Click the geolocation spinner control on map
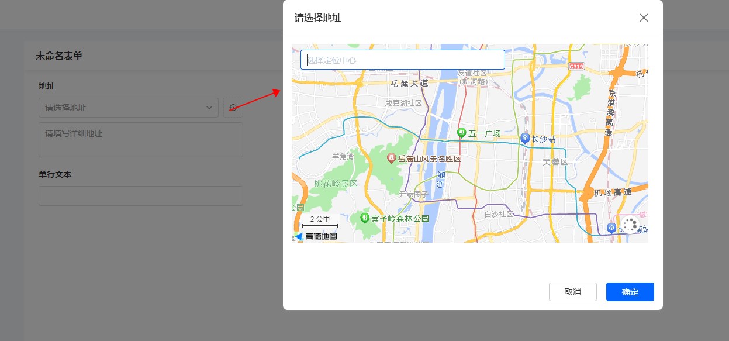The width and height of the screenshot is (729, 341). pos(630,225)
